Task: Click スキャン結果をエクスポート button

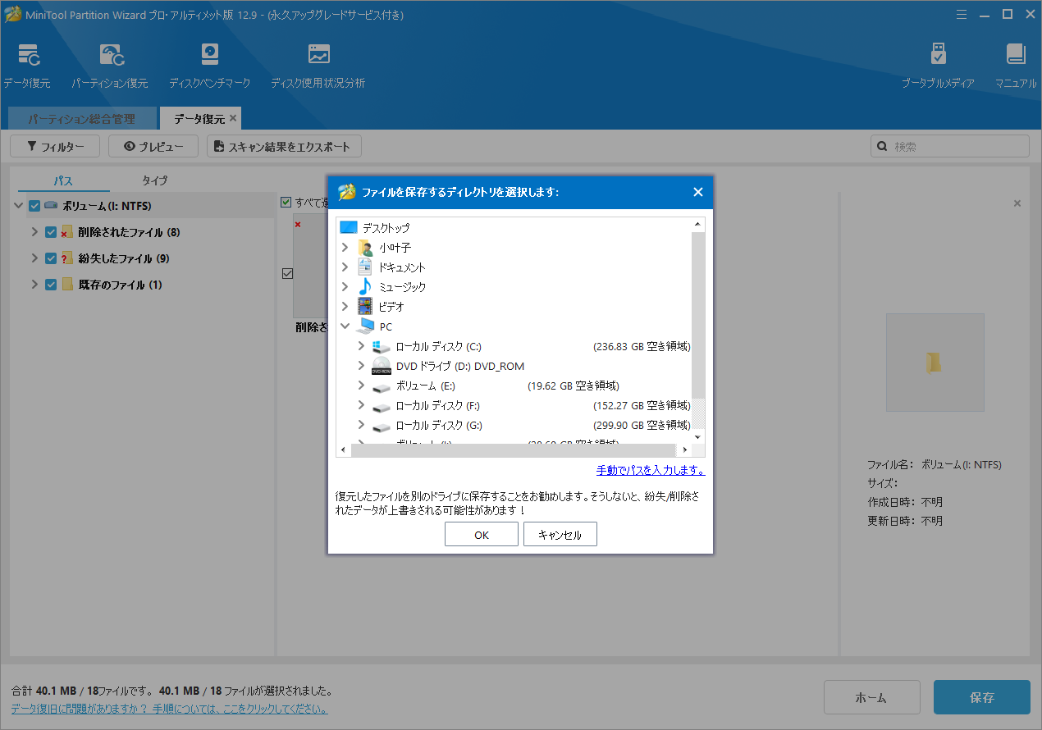Action: pyautogui.click(x=284, y=147)
